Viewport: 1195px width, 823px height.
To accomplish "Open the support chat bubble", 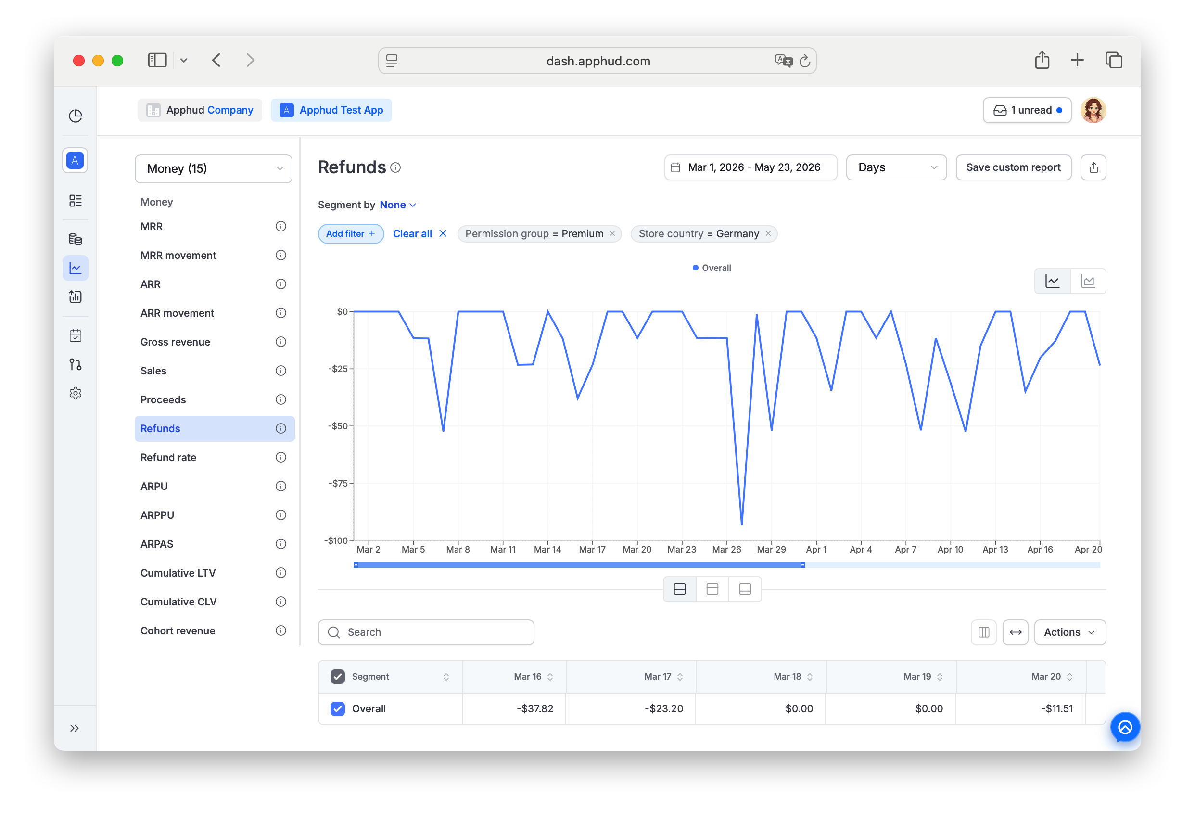I will pyautogui.click(x=1125, y=728).
